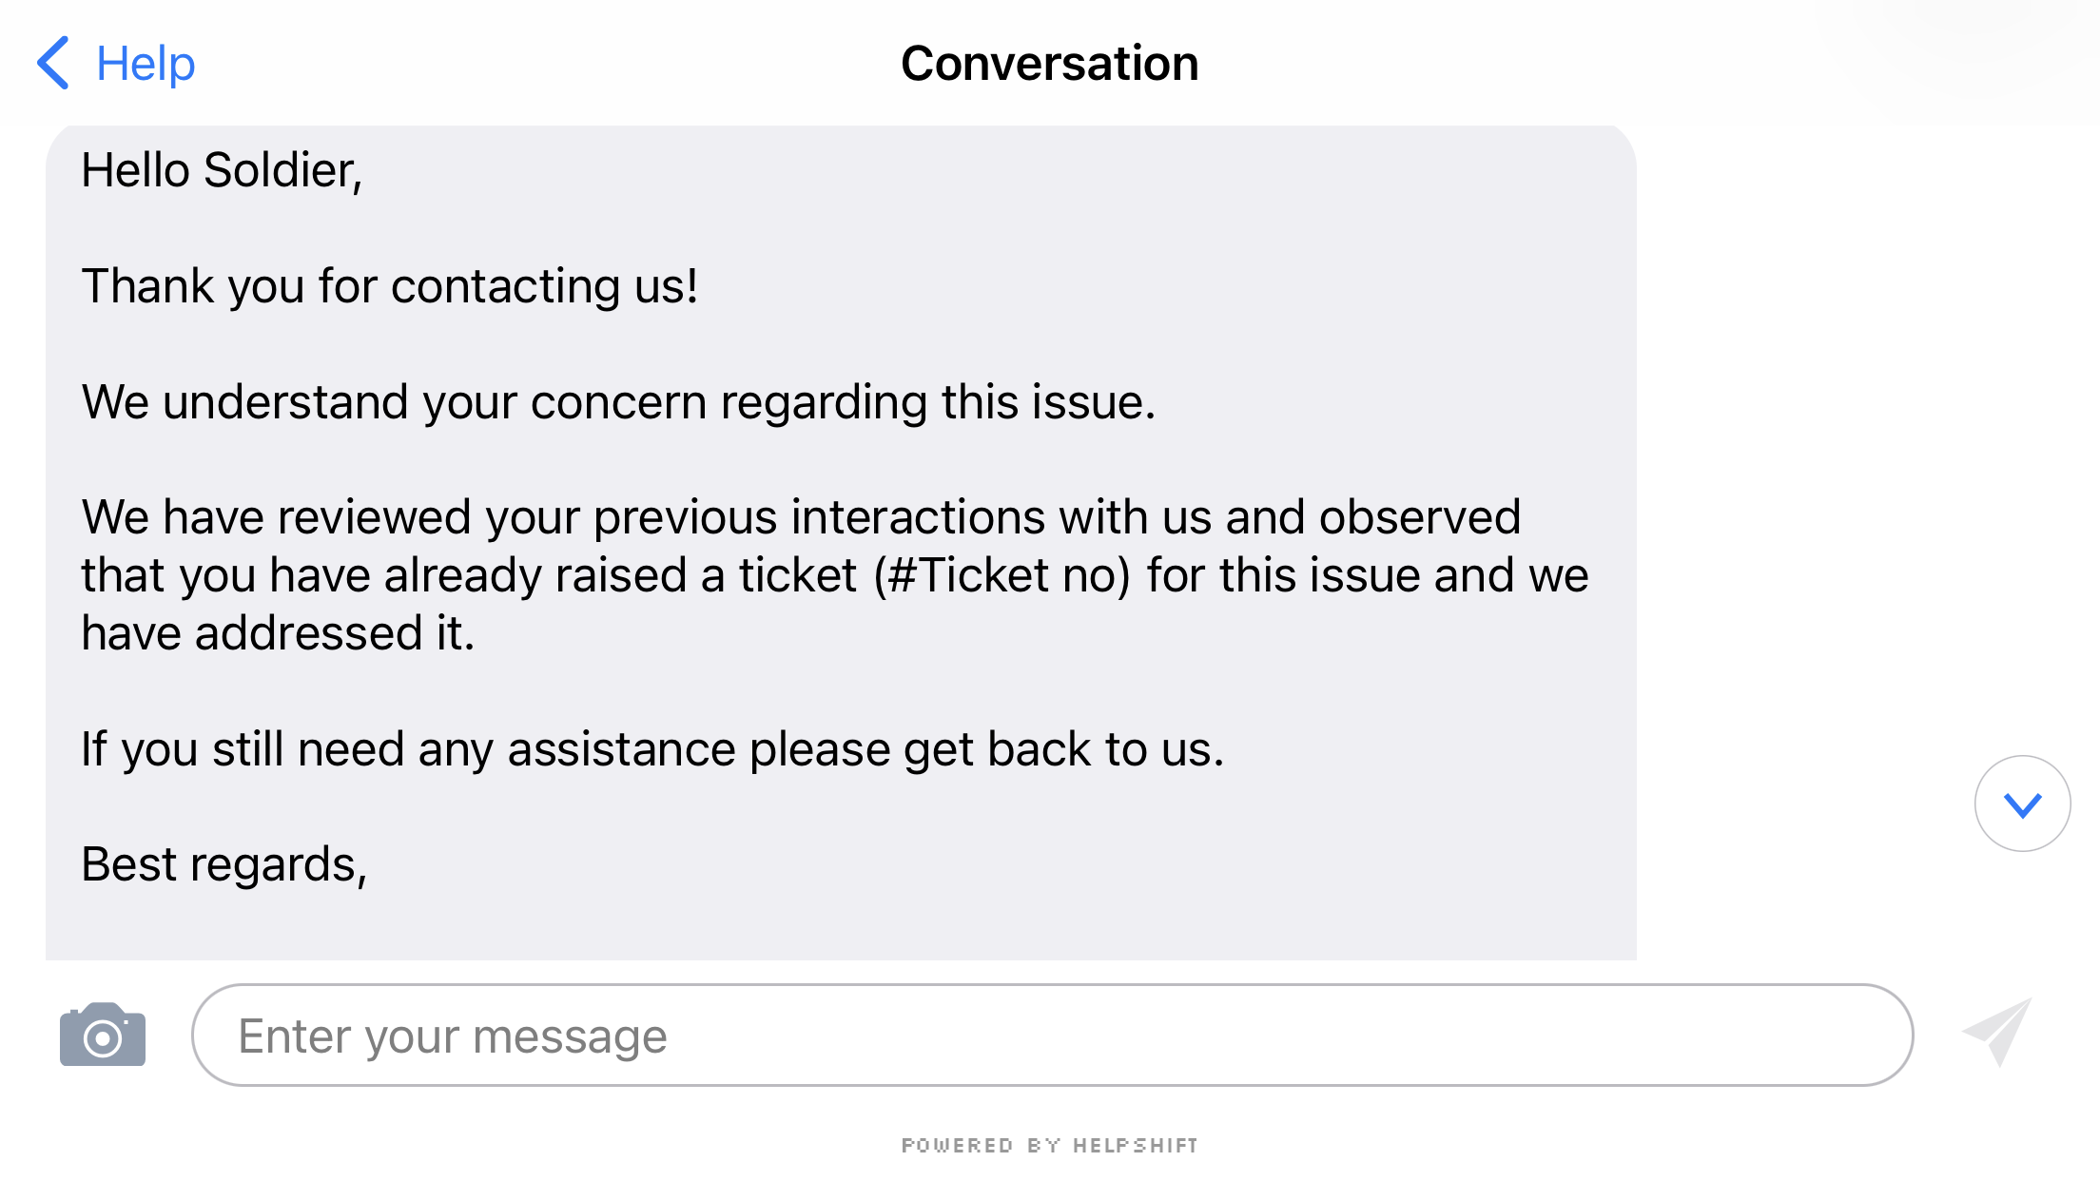Tap the Conversation title header

coord(1049,64)
